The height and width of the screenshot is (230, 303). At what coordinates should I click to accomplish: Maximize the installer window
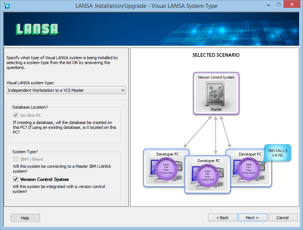[x=278, y=4]
